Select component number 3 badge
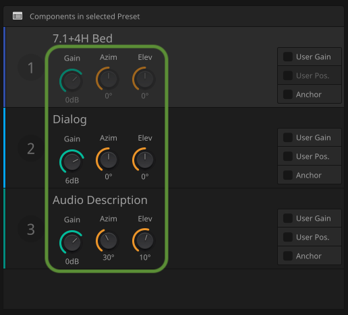348x315 pixels. (x=31, y=229)
